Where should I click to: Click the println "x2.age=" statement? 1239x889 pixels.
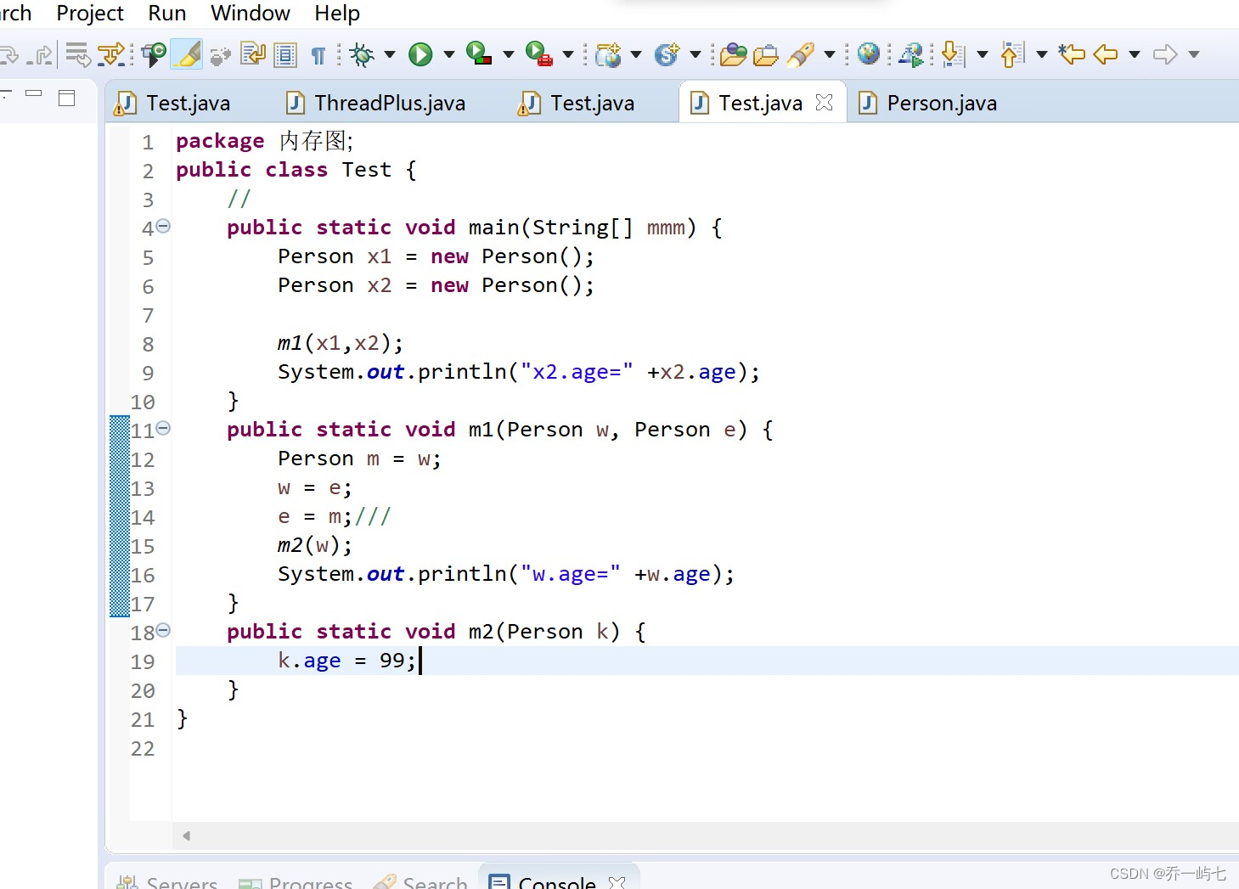pos(518,372)
